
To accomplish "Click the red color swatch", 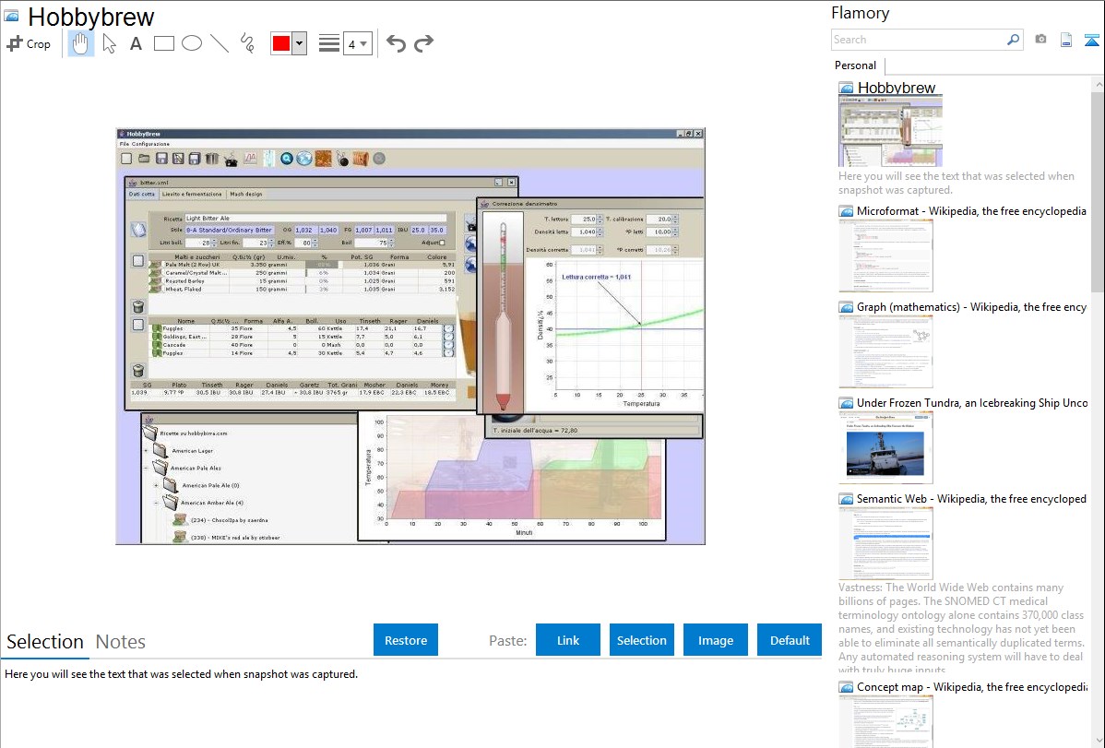I will pyautogui.click(x=281, y=43).
